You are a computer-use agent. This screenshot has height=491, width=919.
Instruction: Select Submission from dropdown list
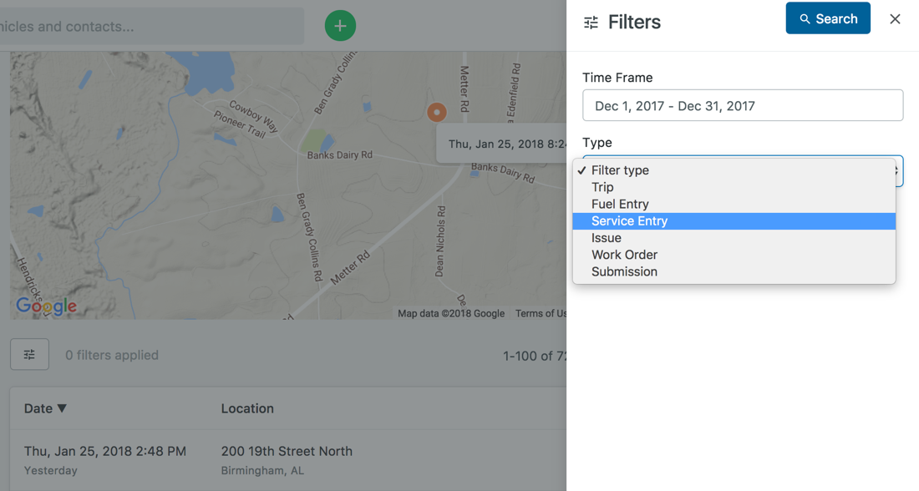(x=624, y=271)
